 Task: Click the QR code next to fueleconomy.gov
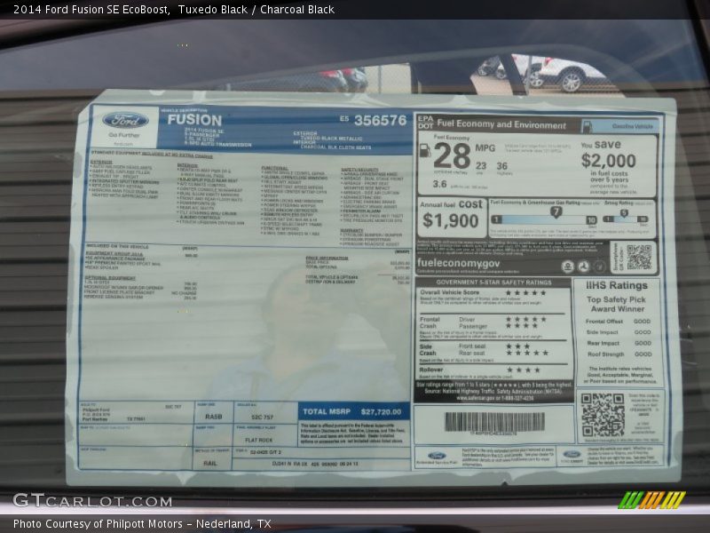pos(639,257)
